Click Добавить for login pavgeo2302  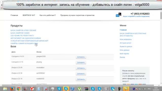tap(81, 57)
